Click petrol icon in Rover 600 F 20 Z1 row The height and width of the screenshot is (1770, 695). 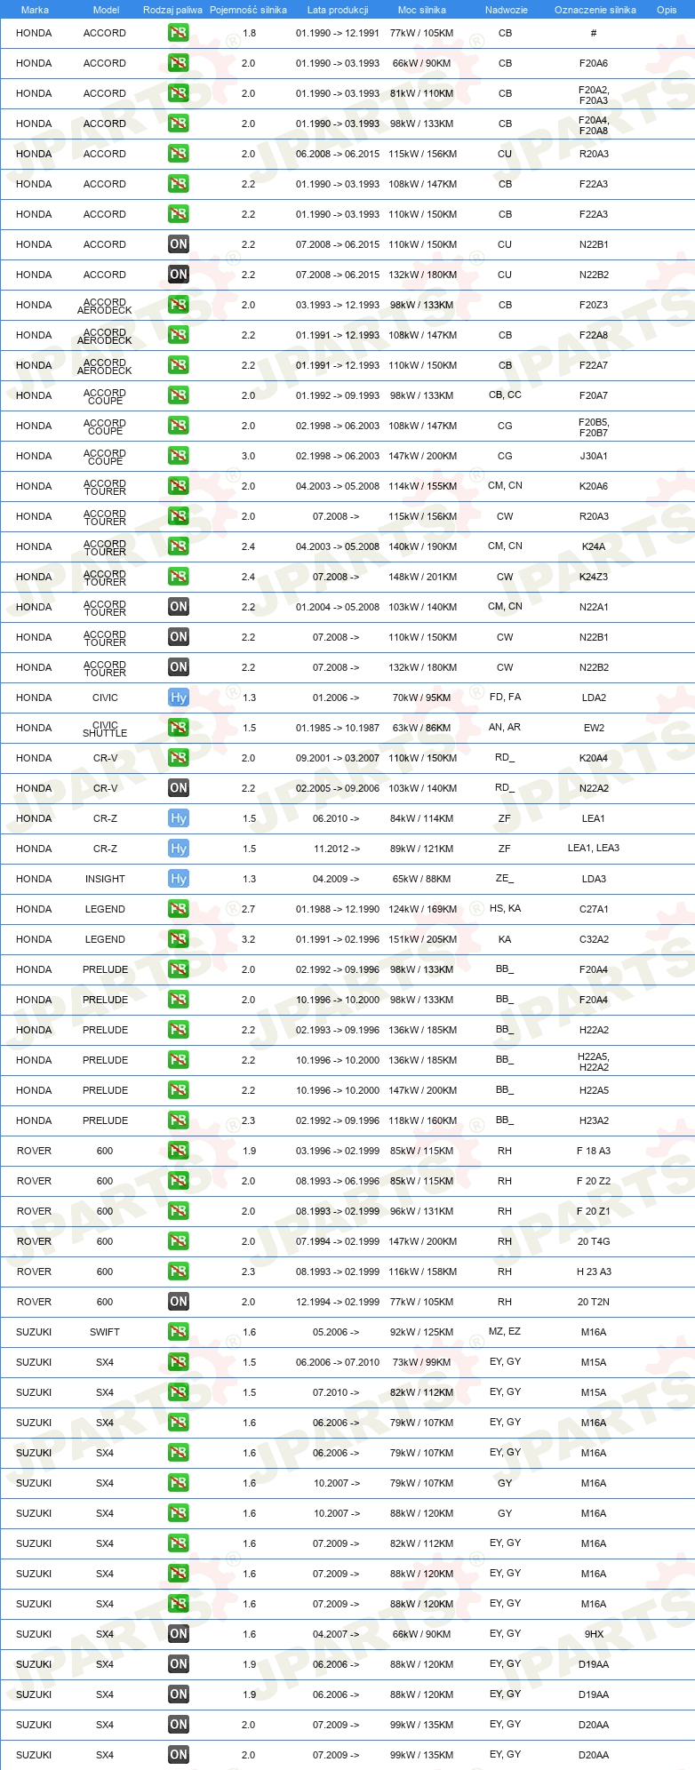pos(179,1211)
